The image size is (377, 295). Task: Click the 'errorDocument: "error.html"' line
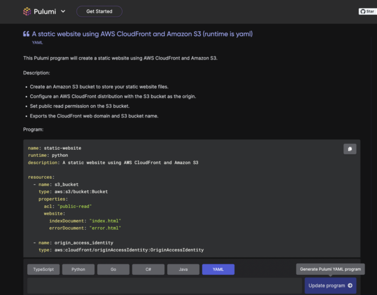point(85,228)
